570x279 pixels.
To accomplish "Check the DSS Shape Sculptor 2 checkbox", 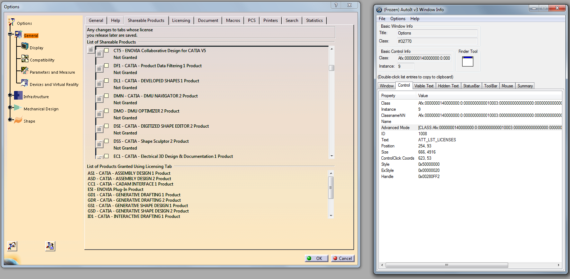I will (x=106, y=141).
